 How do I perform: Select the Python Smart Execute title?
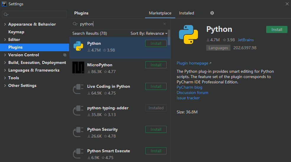tap(108, 151)
